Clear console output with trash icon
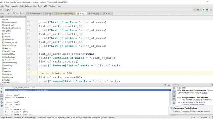The image size is (213, 119). [2, 106]
